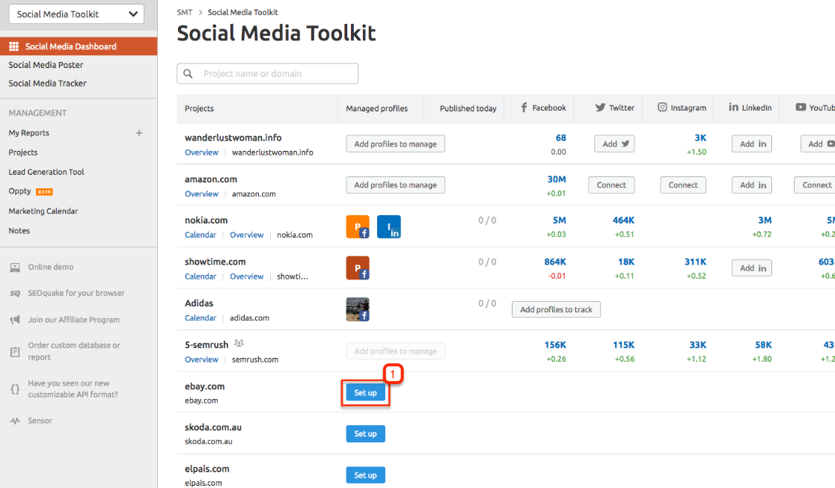Click the custom database clipboard icon

[x=15, y=352]
